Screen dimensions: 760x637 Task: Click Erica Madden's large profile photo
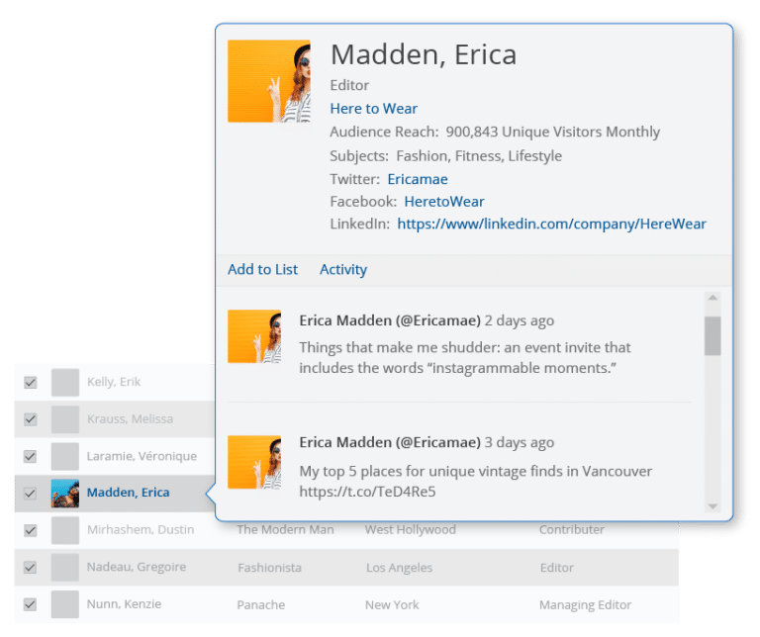tap(268, 81)
